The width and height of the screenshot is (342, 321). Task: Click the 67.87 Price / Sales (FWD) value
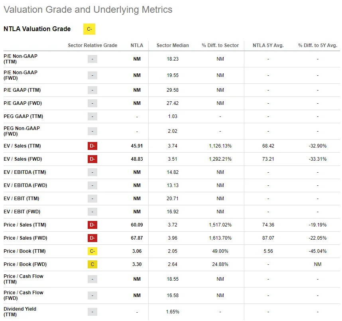point(137,238)
